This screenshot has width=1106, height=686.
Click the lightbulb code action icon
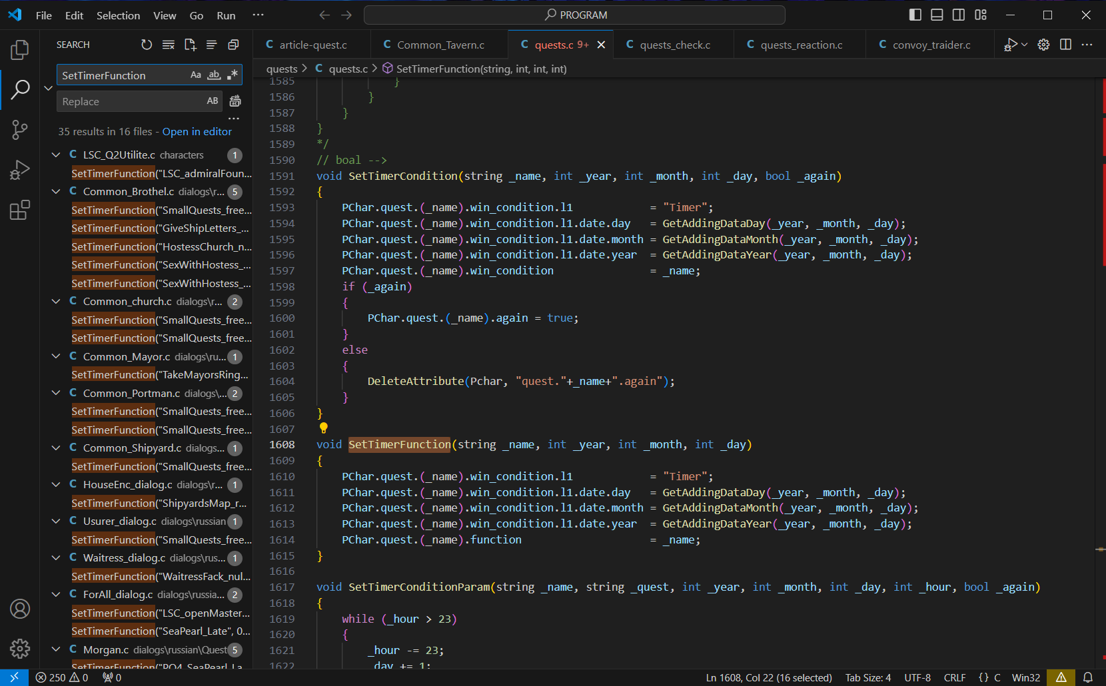coord(324,428)
